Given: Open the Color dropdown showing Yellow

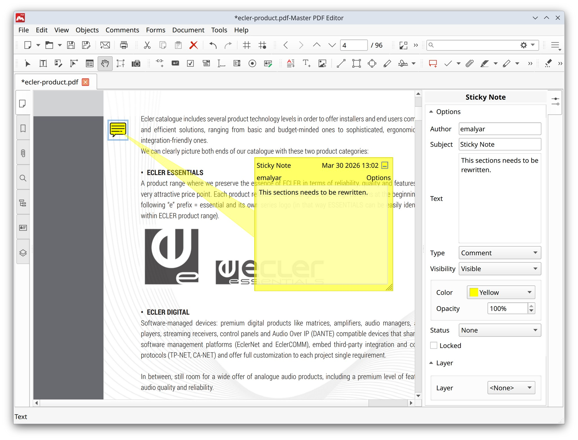Looking at the screenshot, I should point(501,292).
